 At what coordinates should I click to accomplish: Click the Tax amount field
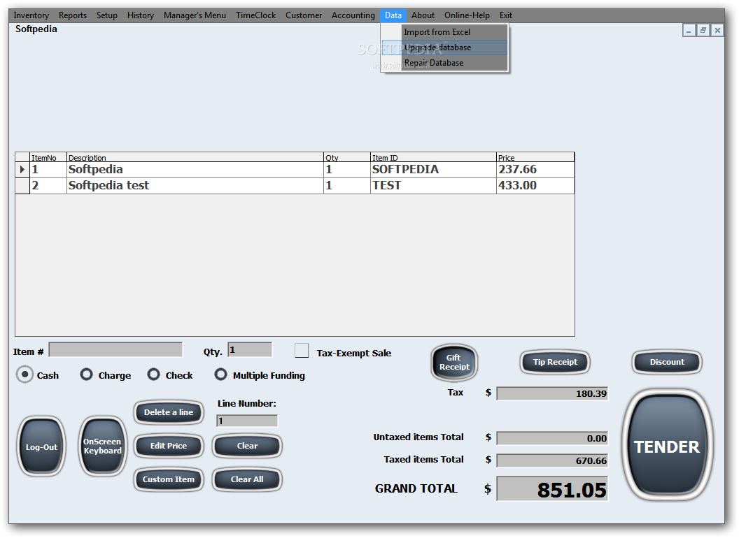552,393
